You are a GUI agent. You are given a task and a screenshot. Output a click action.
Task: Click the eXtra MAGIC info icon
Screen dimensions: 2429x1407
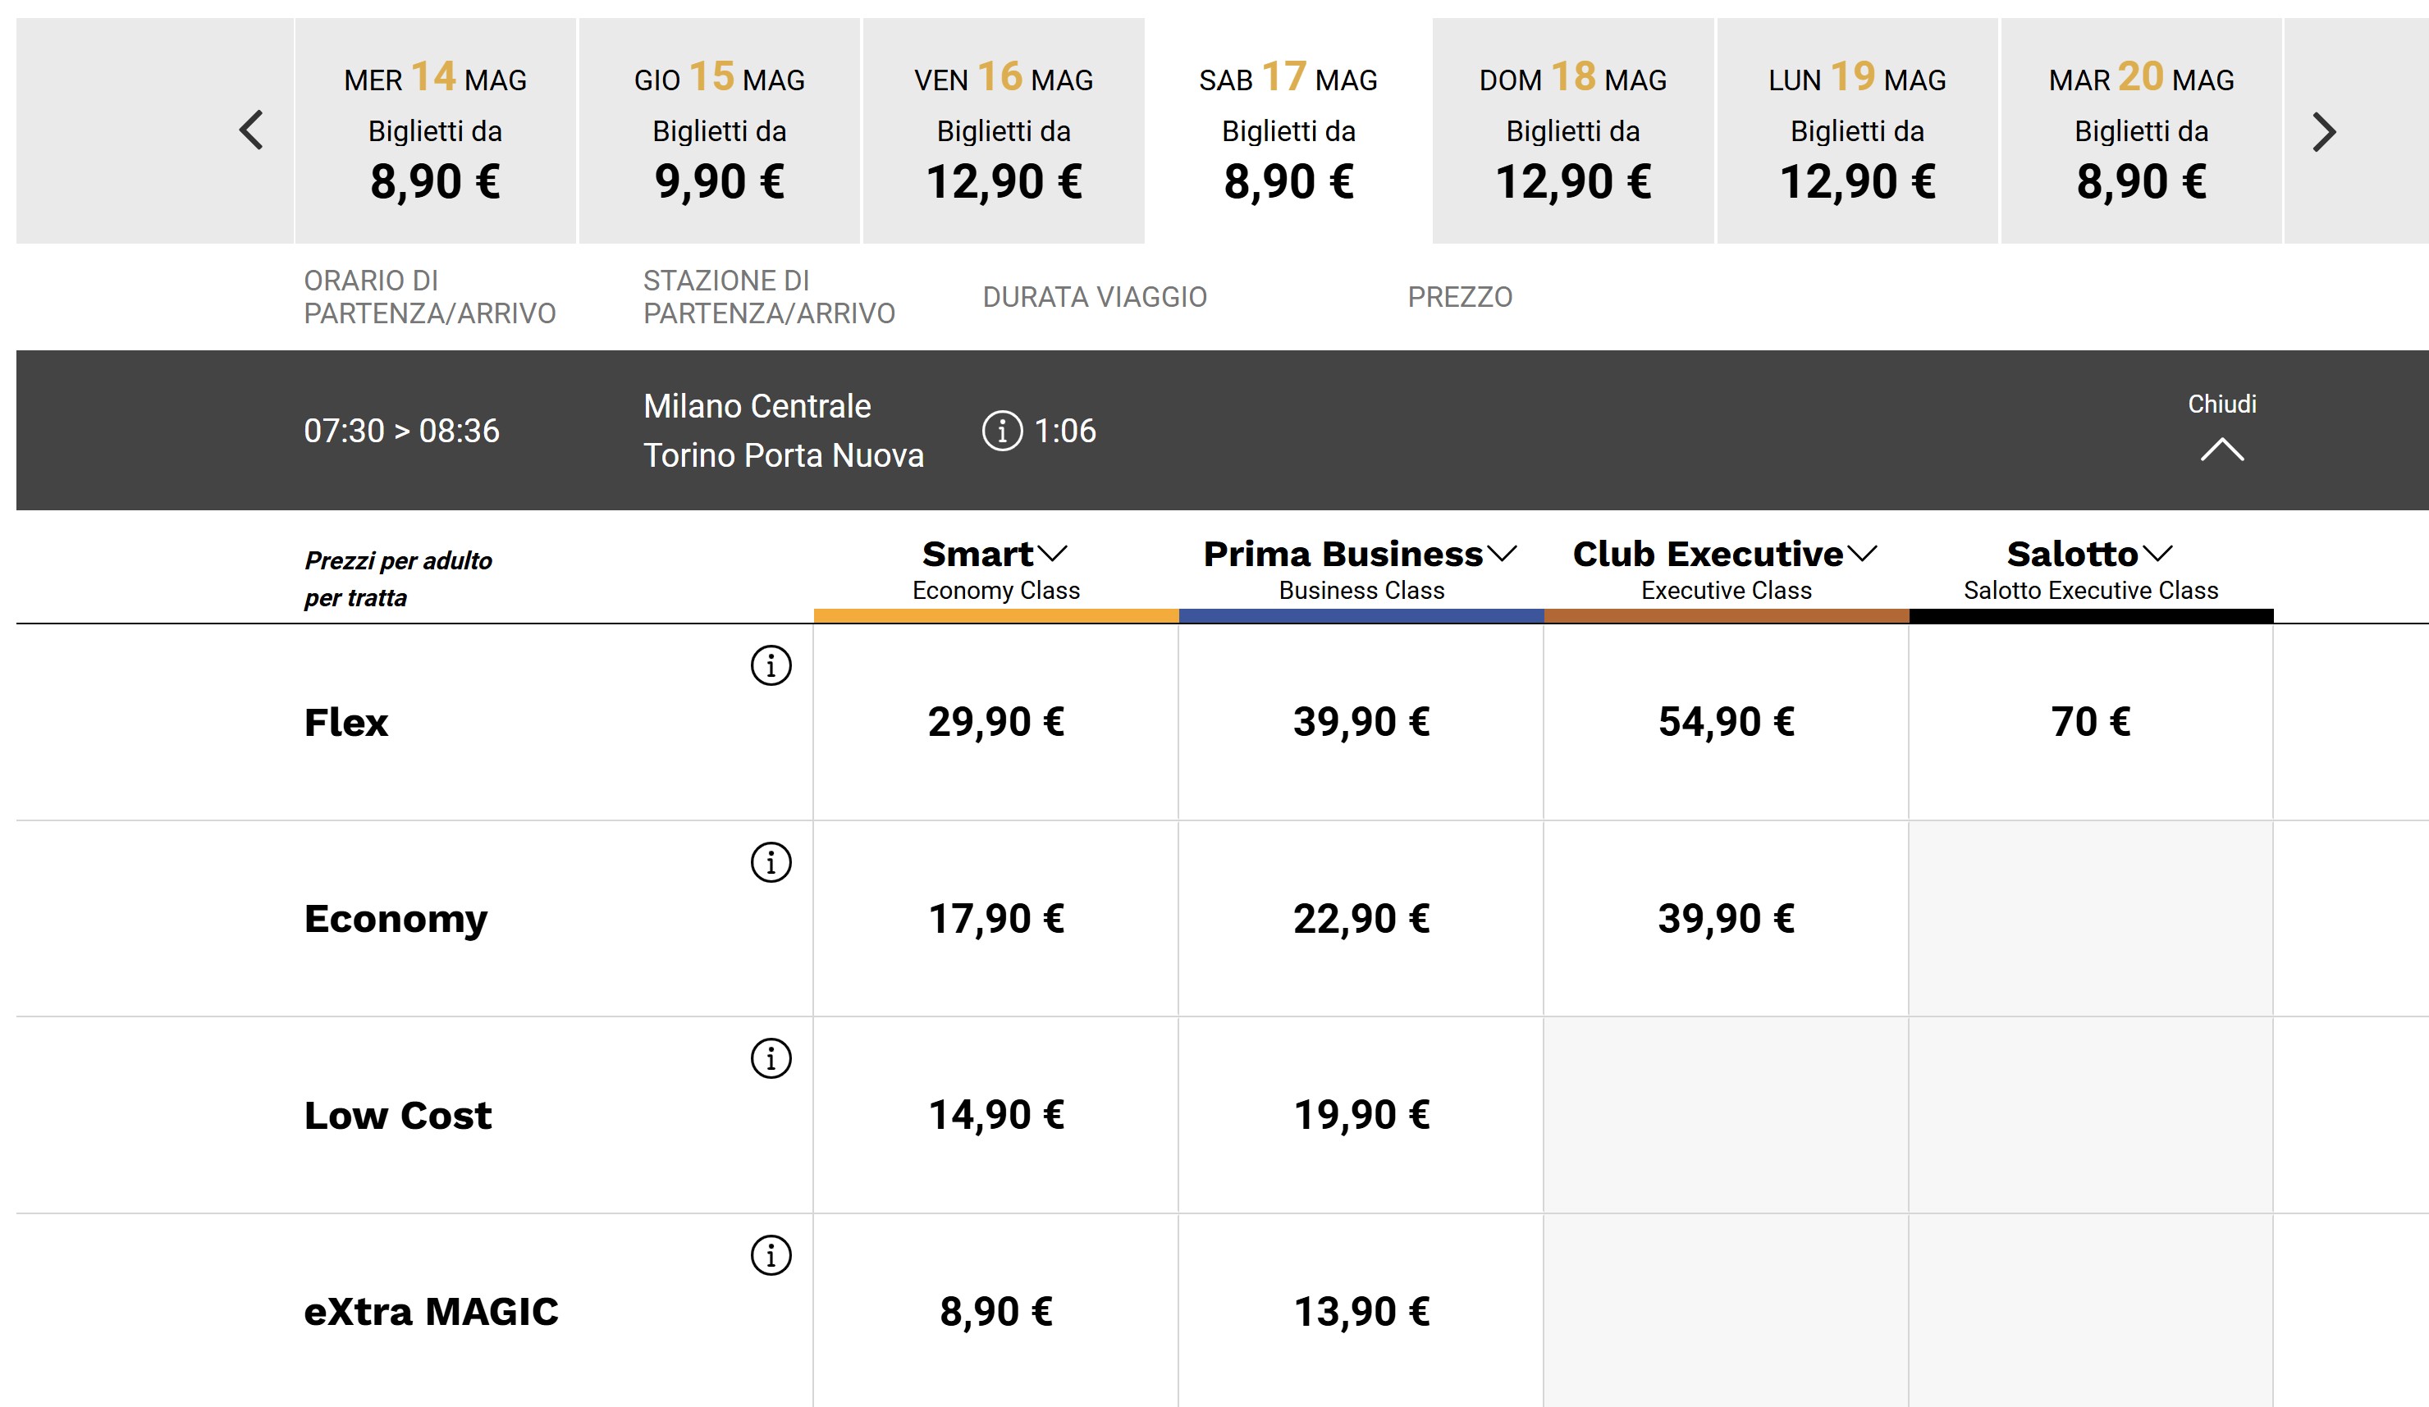(x=771, y=1254)
